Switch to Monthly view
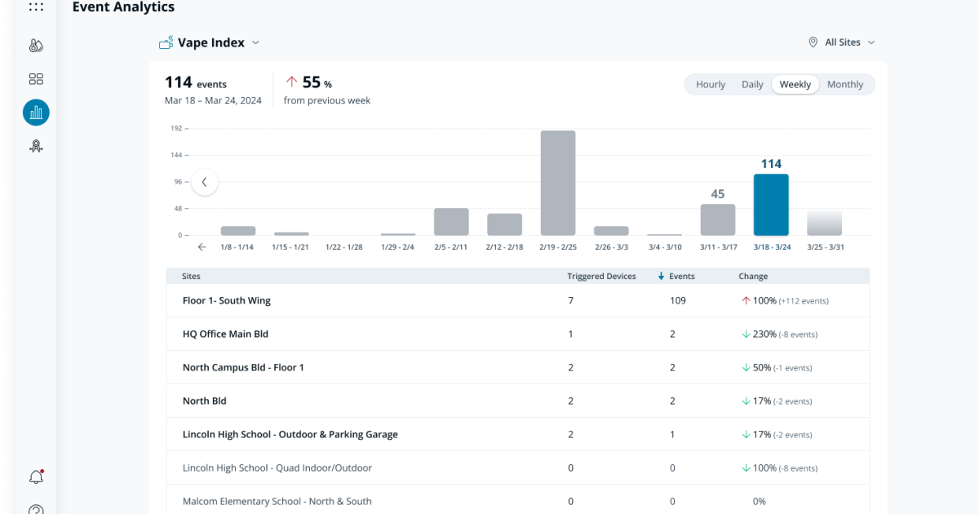Viewport: 979px width, 514px height. coord(845,85)
